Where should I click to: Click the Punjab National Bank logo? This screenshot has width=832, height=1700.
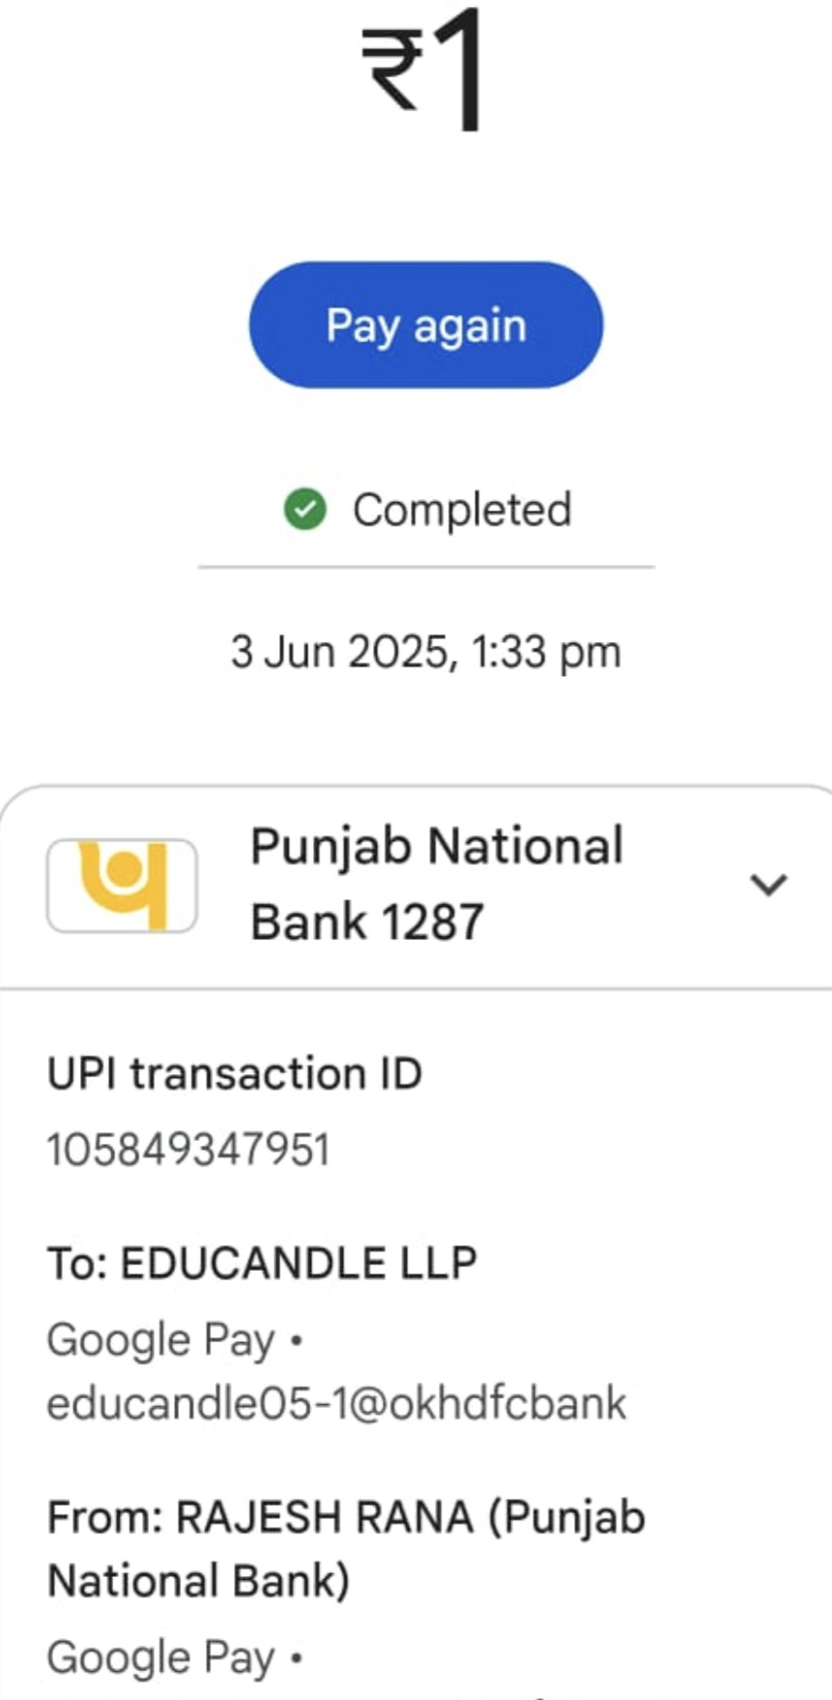123,885
